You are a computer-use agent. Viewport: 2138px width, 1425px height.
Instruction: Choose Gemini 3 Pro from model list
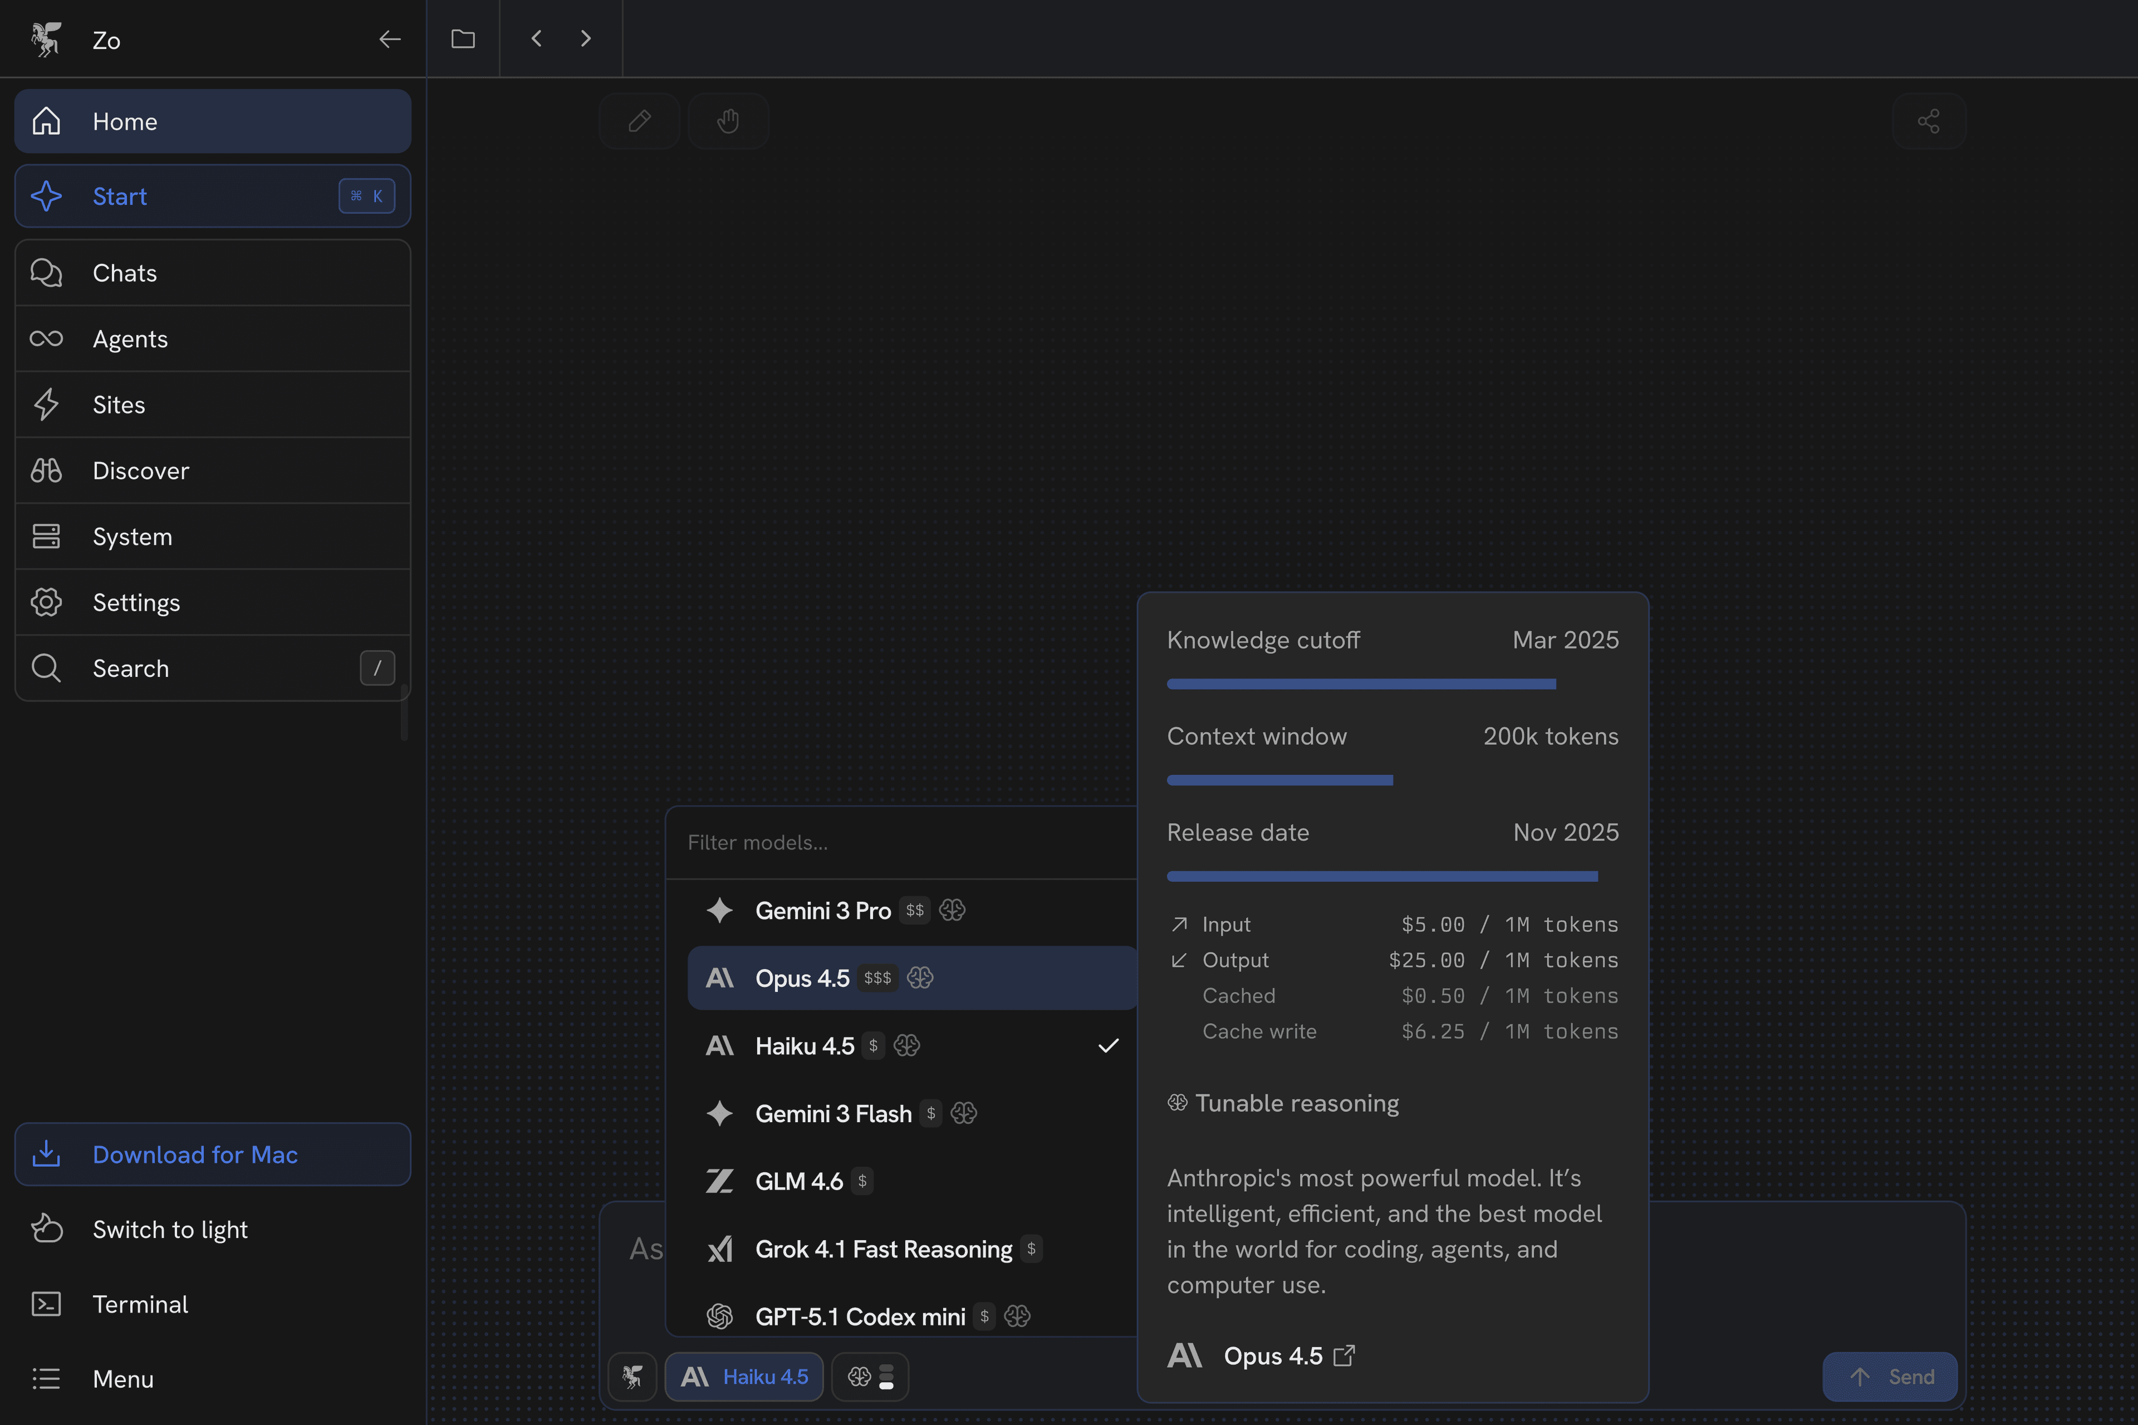[823, 911]
